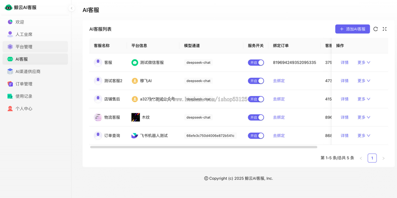Expand 更多 menu for 客服 row
The height and width of the screenshot is (198, 397).
click(x=364, y=62)
